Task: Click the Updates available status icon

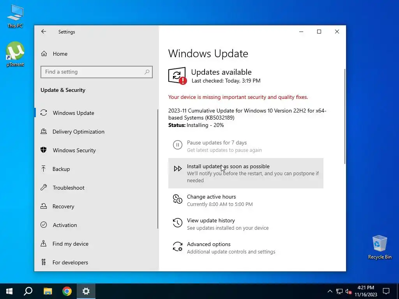Action: 177,76
